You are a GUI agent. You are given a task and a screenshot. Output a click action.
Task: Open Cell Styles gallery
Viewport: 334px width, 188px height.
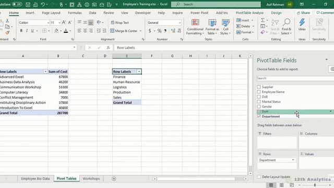(x=225, y=27)
